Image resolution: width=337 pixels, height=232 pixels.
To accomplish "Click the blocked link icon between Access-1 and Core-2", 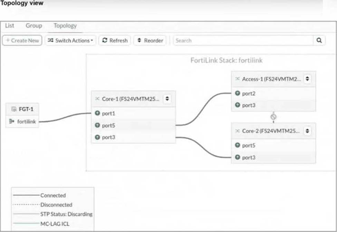I will click(x=273, y=117).
